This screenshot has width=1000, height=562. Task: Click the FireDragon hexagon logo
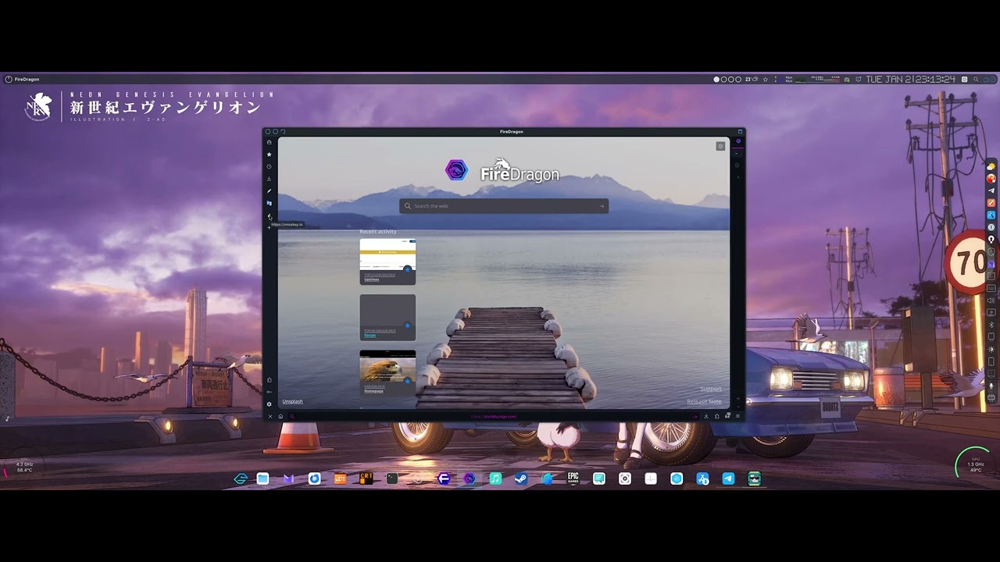pos(456,170)
